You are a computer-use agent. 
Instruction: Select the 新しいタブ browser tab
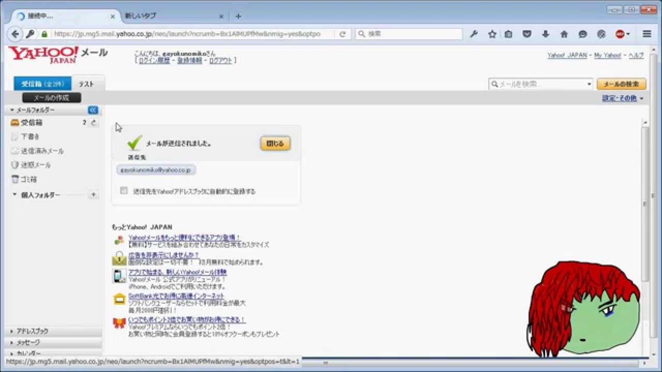click(x=174, y=16)
